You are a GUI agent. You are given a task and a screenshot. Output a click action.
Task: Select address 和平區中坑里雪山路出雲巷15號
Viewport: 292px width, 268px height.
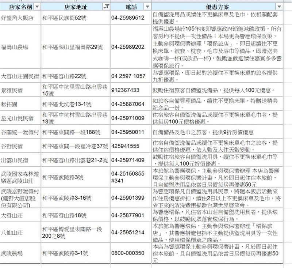[x=76, y=90]
